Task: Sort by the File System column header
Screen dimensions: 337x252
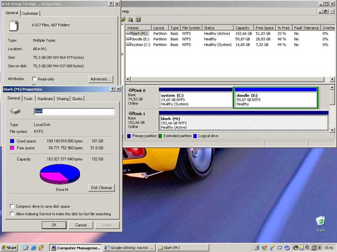Action: pos(191,28)
